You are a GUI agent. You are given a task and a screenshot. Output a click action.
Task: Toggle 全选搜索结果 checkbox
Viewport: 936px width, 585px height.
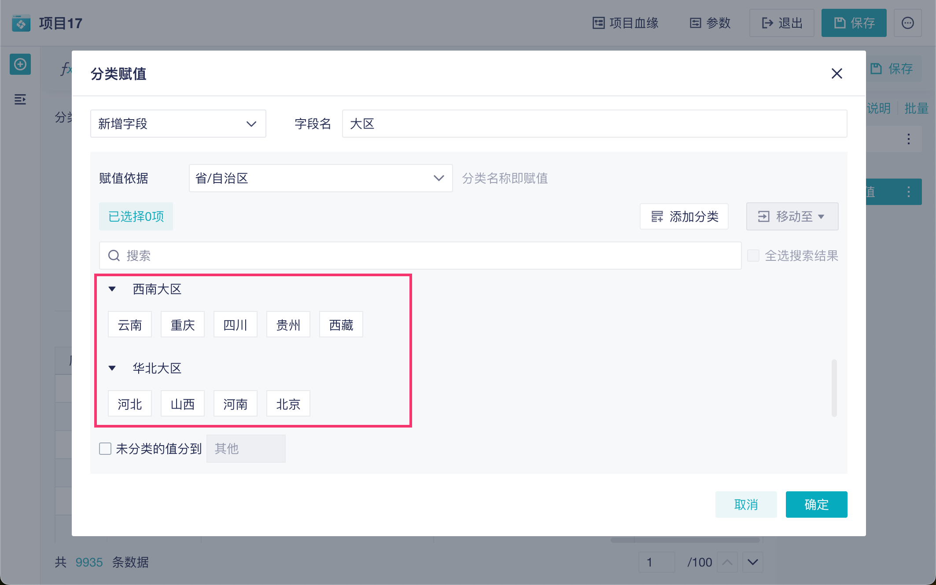(x=753, y=256)
